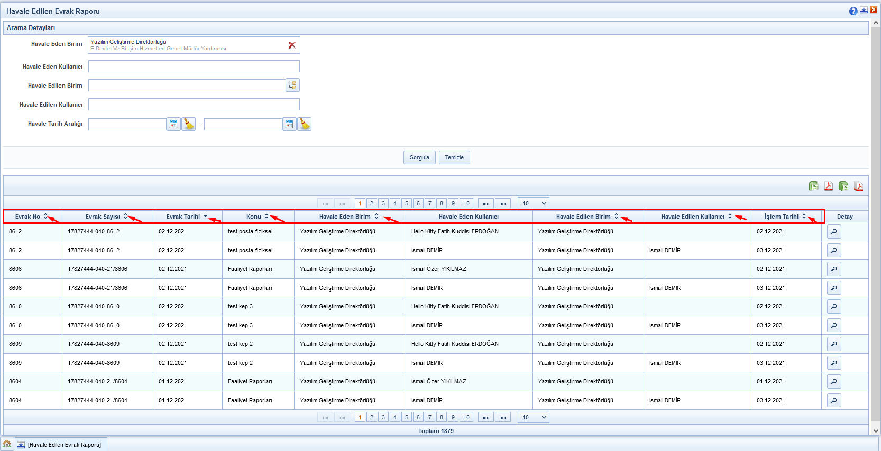Remove the selected Havale Eden Birim value
This screenshot has height=451, width=881.
[x=292, y=45]
